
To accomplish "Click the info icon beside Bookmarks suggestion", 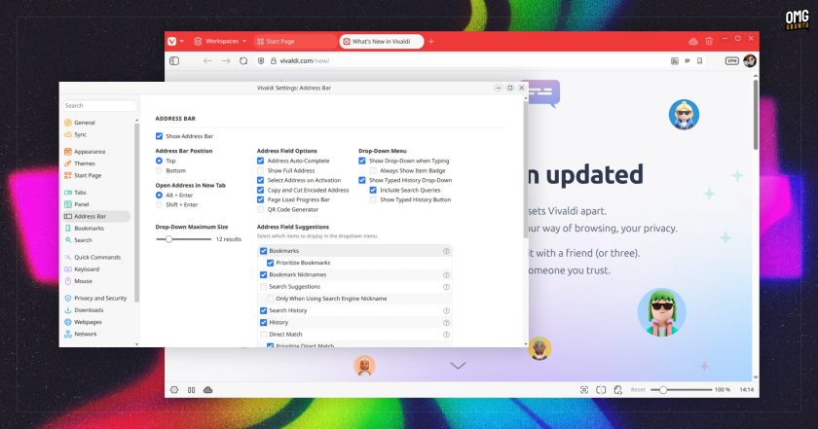I will point(446,251).
